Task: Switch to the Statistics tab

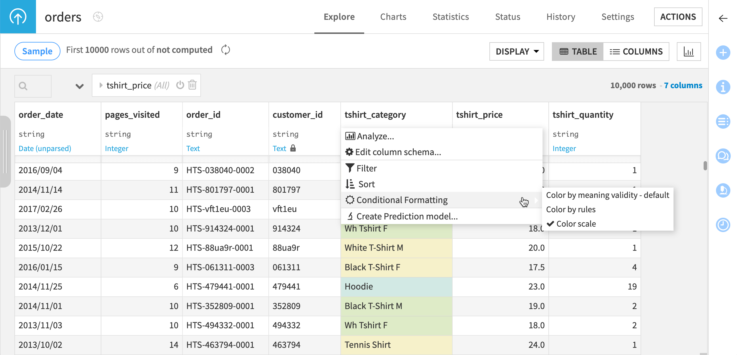Action: (x=450, y=17)
